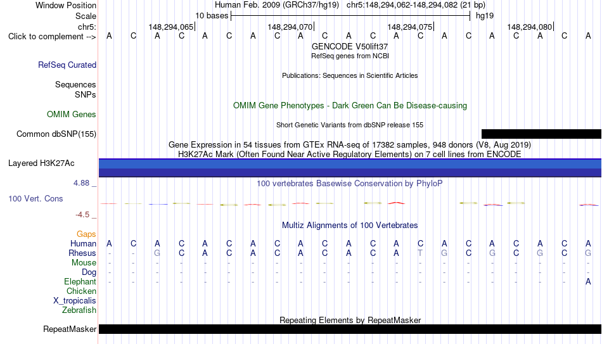Click the Common dbSNP(155) track label
The image size is (602, 344).
click(x=56, y=134)
